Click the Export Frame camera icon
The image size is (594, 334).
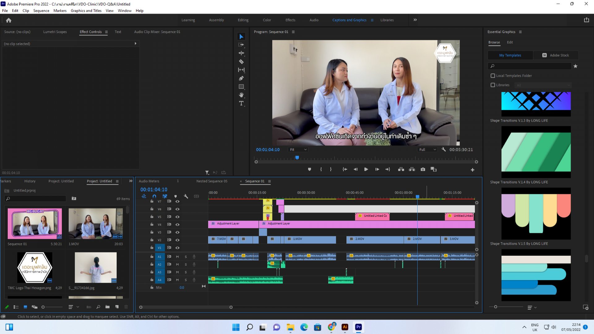pyautogui.click(x=423, y=169)
